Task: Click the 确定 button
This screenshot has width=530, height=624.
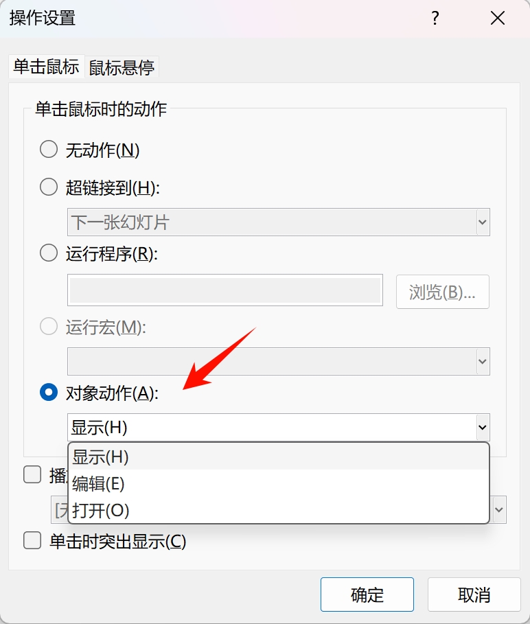Action: tap(367, 594)
